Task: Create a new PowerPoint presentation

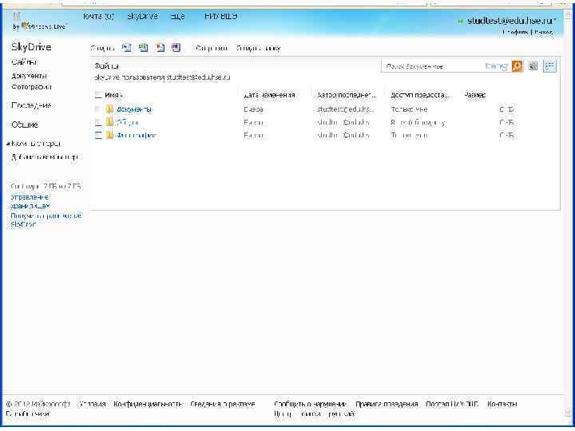Action: (x=160, y=48)
